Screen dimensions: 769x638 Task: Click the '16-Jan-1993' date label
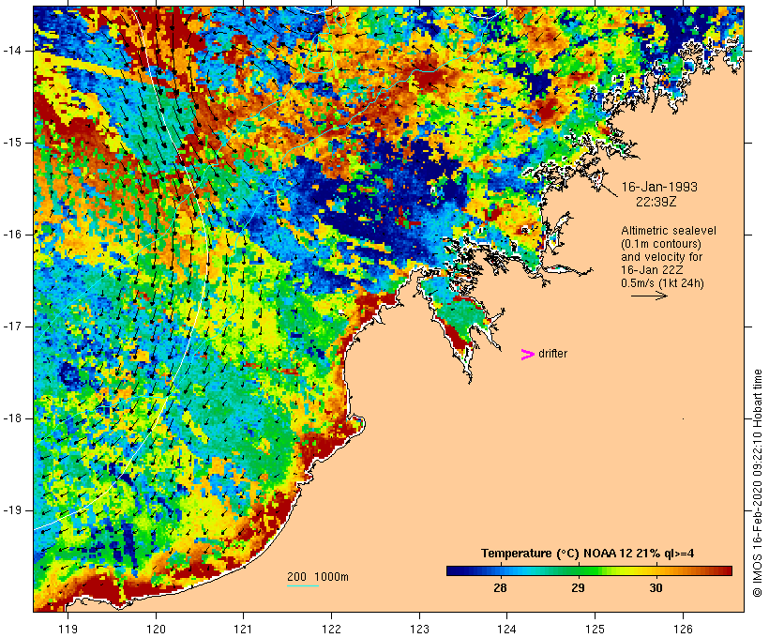(x=659, y=187)
